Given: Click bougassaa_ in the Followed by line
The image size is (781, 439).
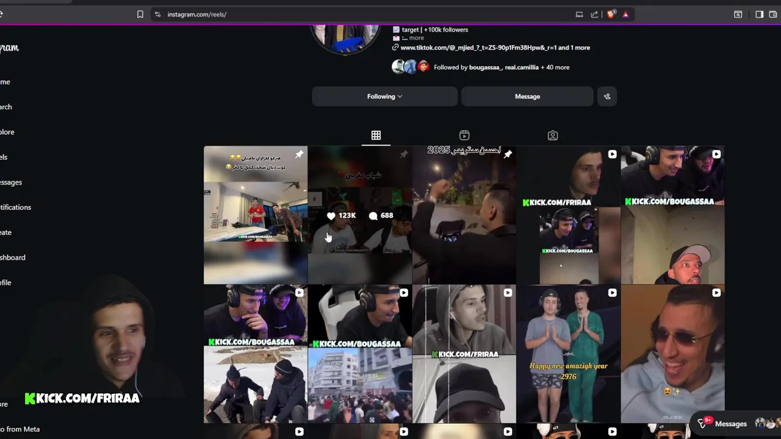Looking at the screenshot, I should coord(486,67).
